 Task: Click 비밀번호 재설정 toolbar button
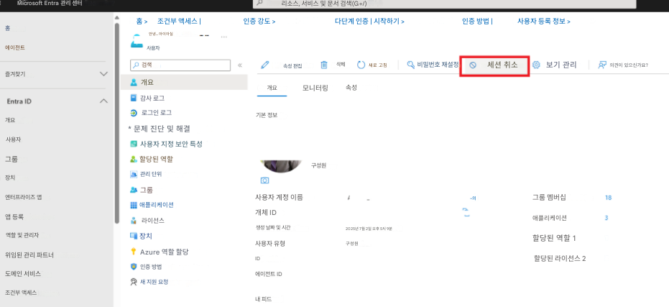pyautogui.click(x=433, y=65)
